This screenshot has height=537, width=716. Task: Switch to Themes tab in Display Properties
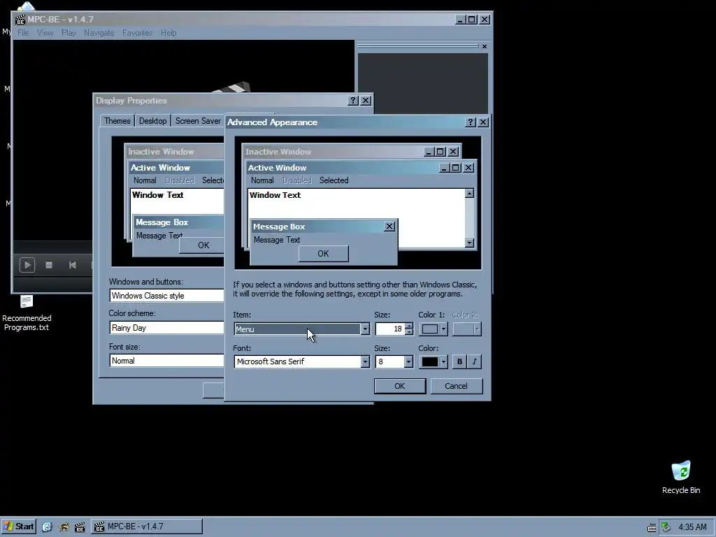tap(117, 120)
